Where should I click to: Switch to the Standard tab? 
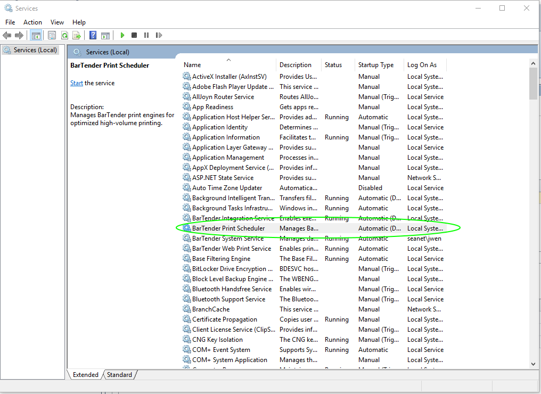click(x=119, y=375)
